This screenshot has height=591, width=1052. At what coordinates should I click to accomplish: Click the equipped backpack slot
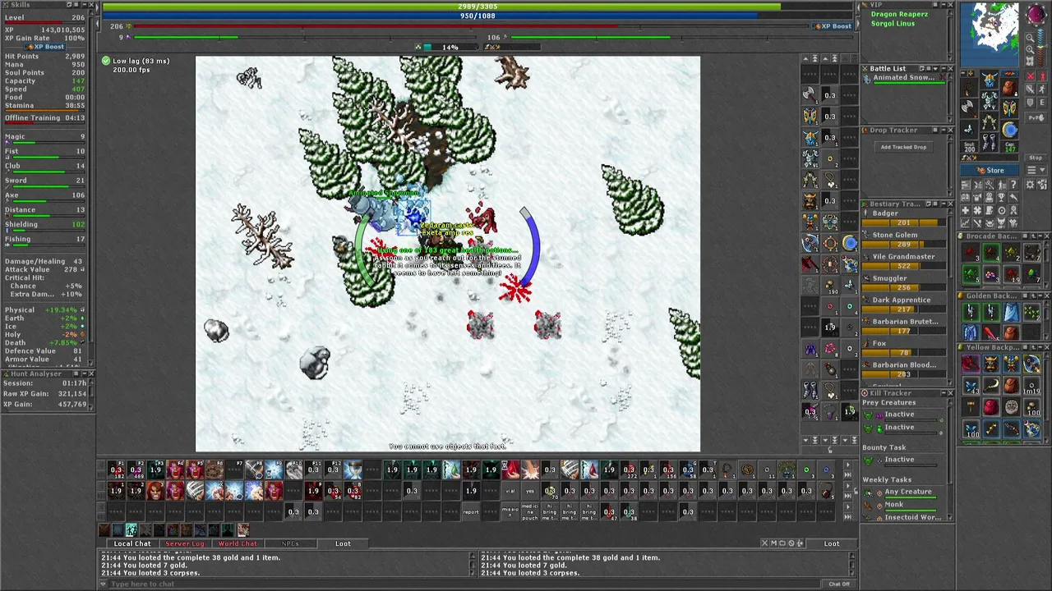pos(1010,88)
